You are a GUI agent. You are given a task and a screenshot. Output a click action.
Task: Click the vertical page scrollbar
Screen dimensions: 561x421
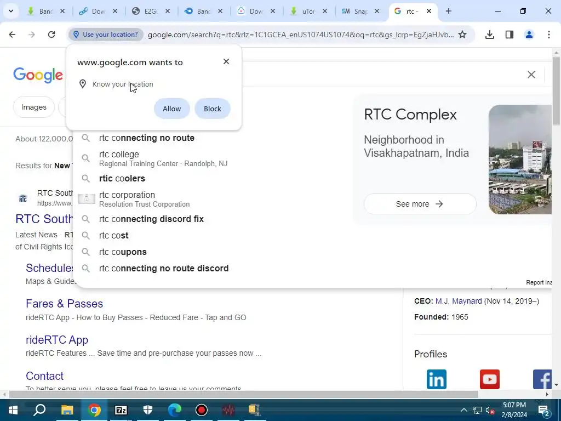click(556, 92)
